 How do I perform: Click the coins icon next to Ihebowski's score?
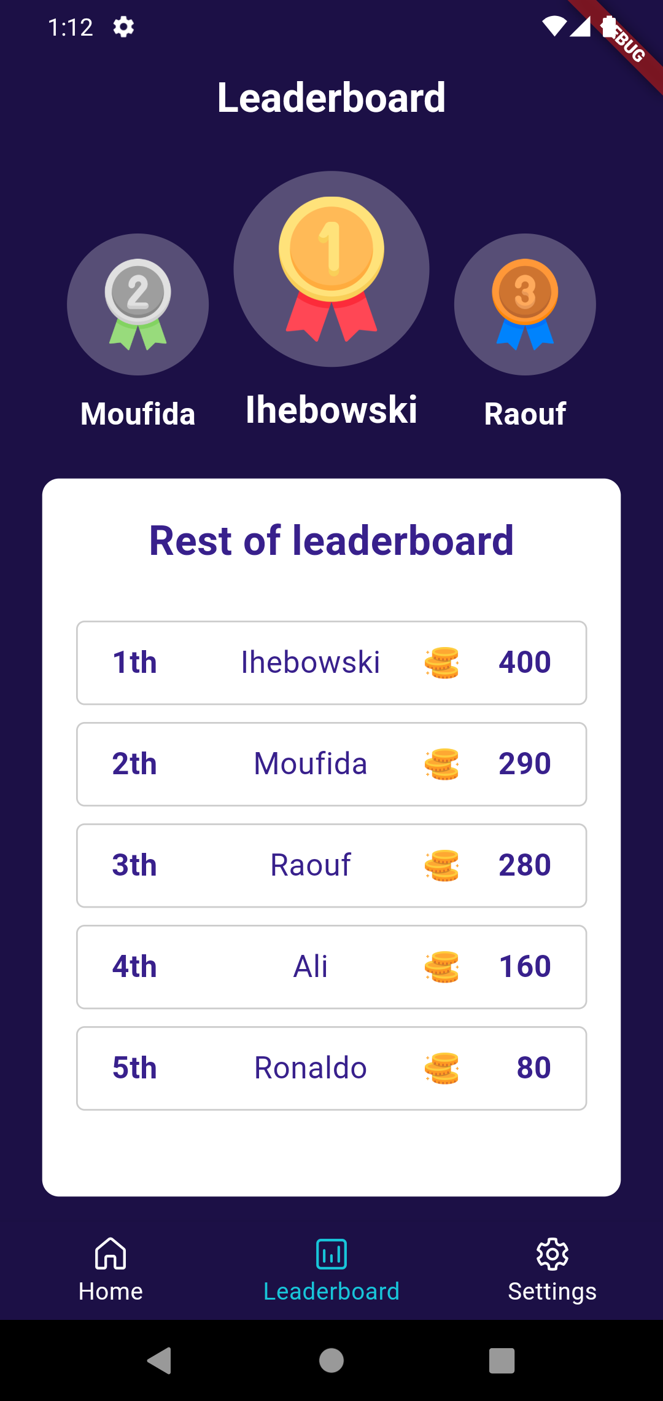(443, 662)
